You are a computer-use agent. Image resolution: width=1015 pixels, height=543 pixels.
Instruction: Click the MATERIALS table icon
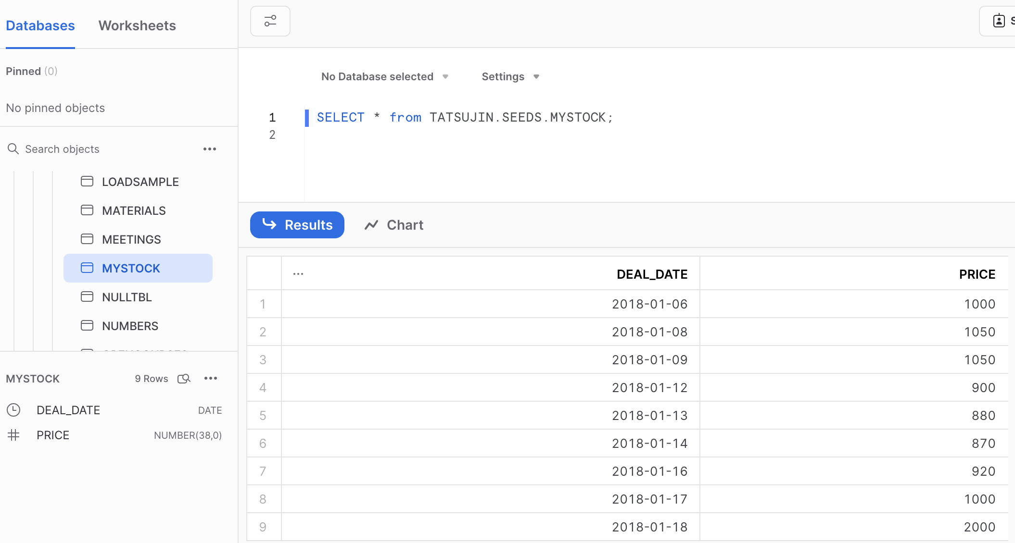(x=87, y=210)
